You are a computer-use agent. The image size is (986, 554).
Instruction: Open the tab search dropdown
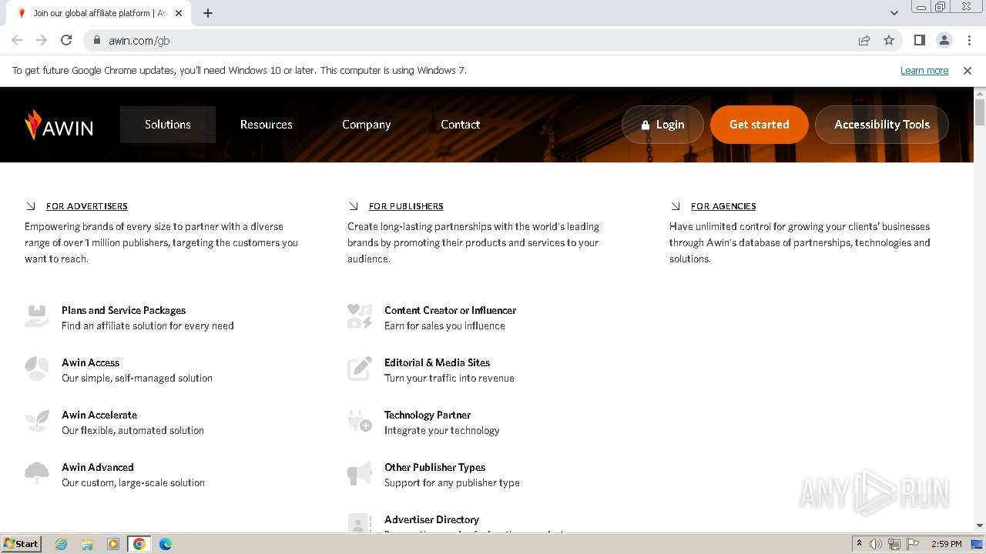point(894,13)
